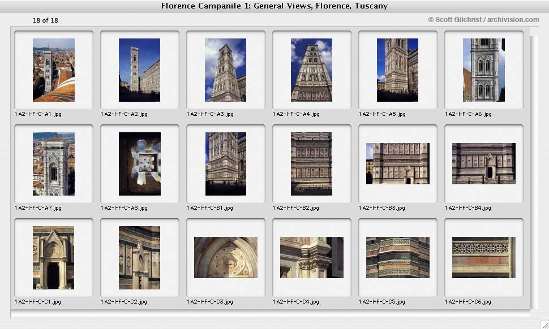Open the 1A2-I-F-C-C6.jpg marble detail thumbnail

pos(483,257)
